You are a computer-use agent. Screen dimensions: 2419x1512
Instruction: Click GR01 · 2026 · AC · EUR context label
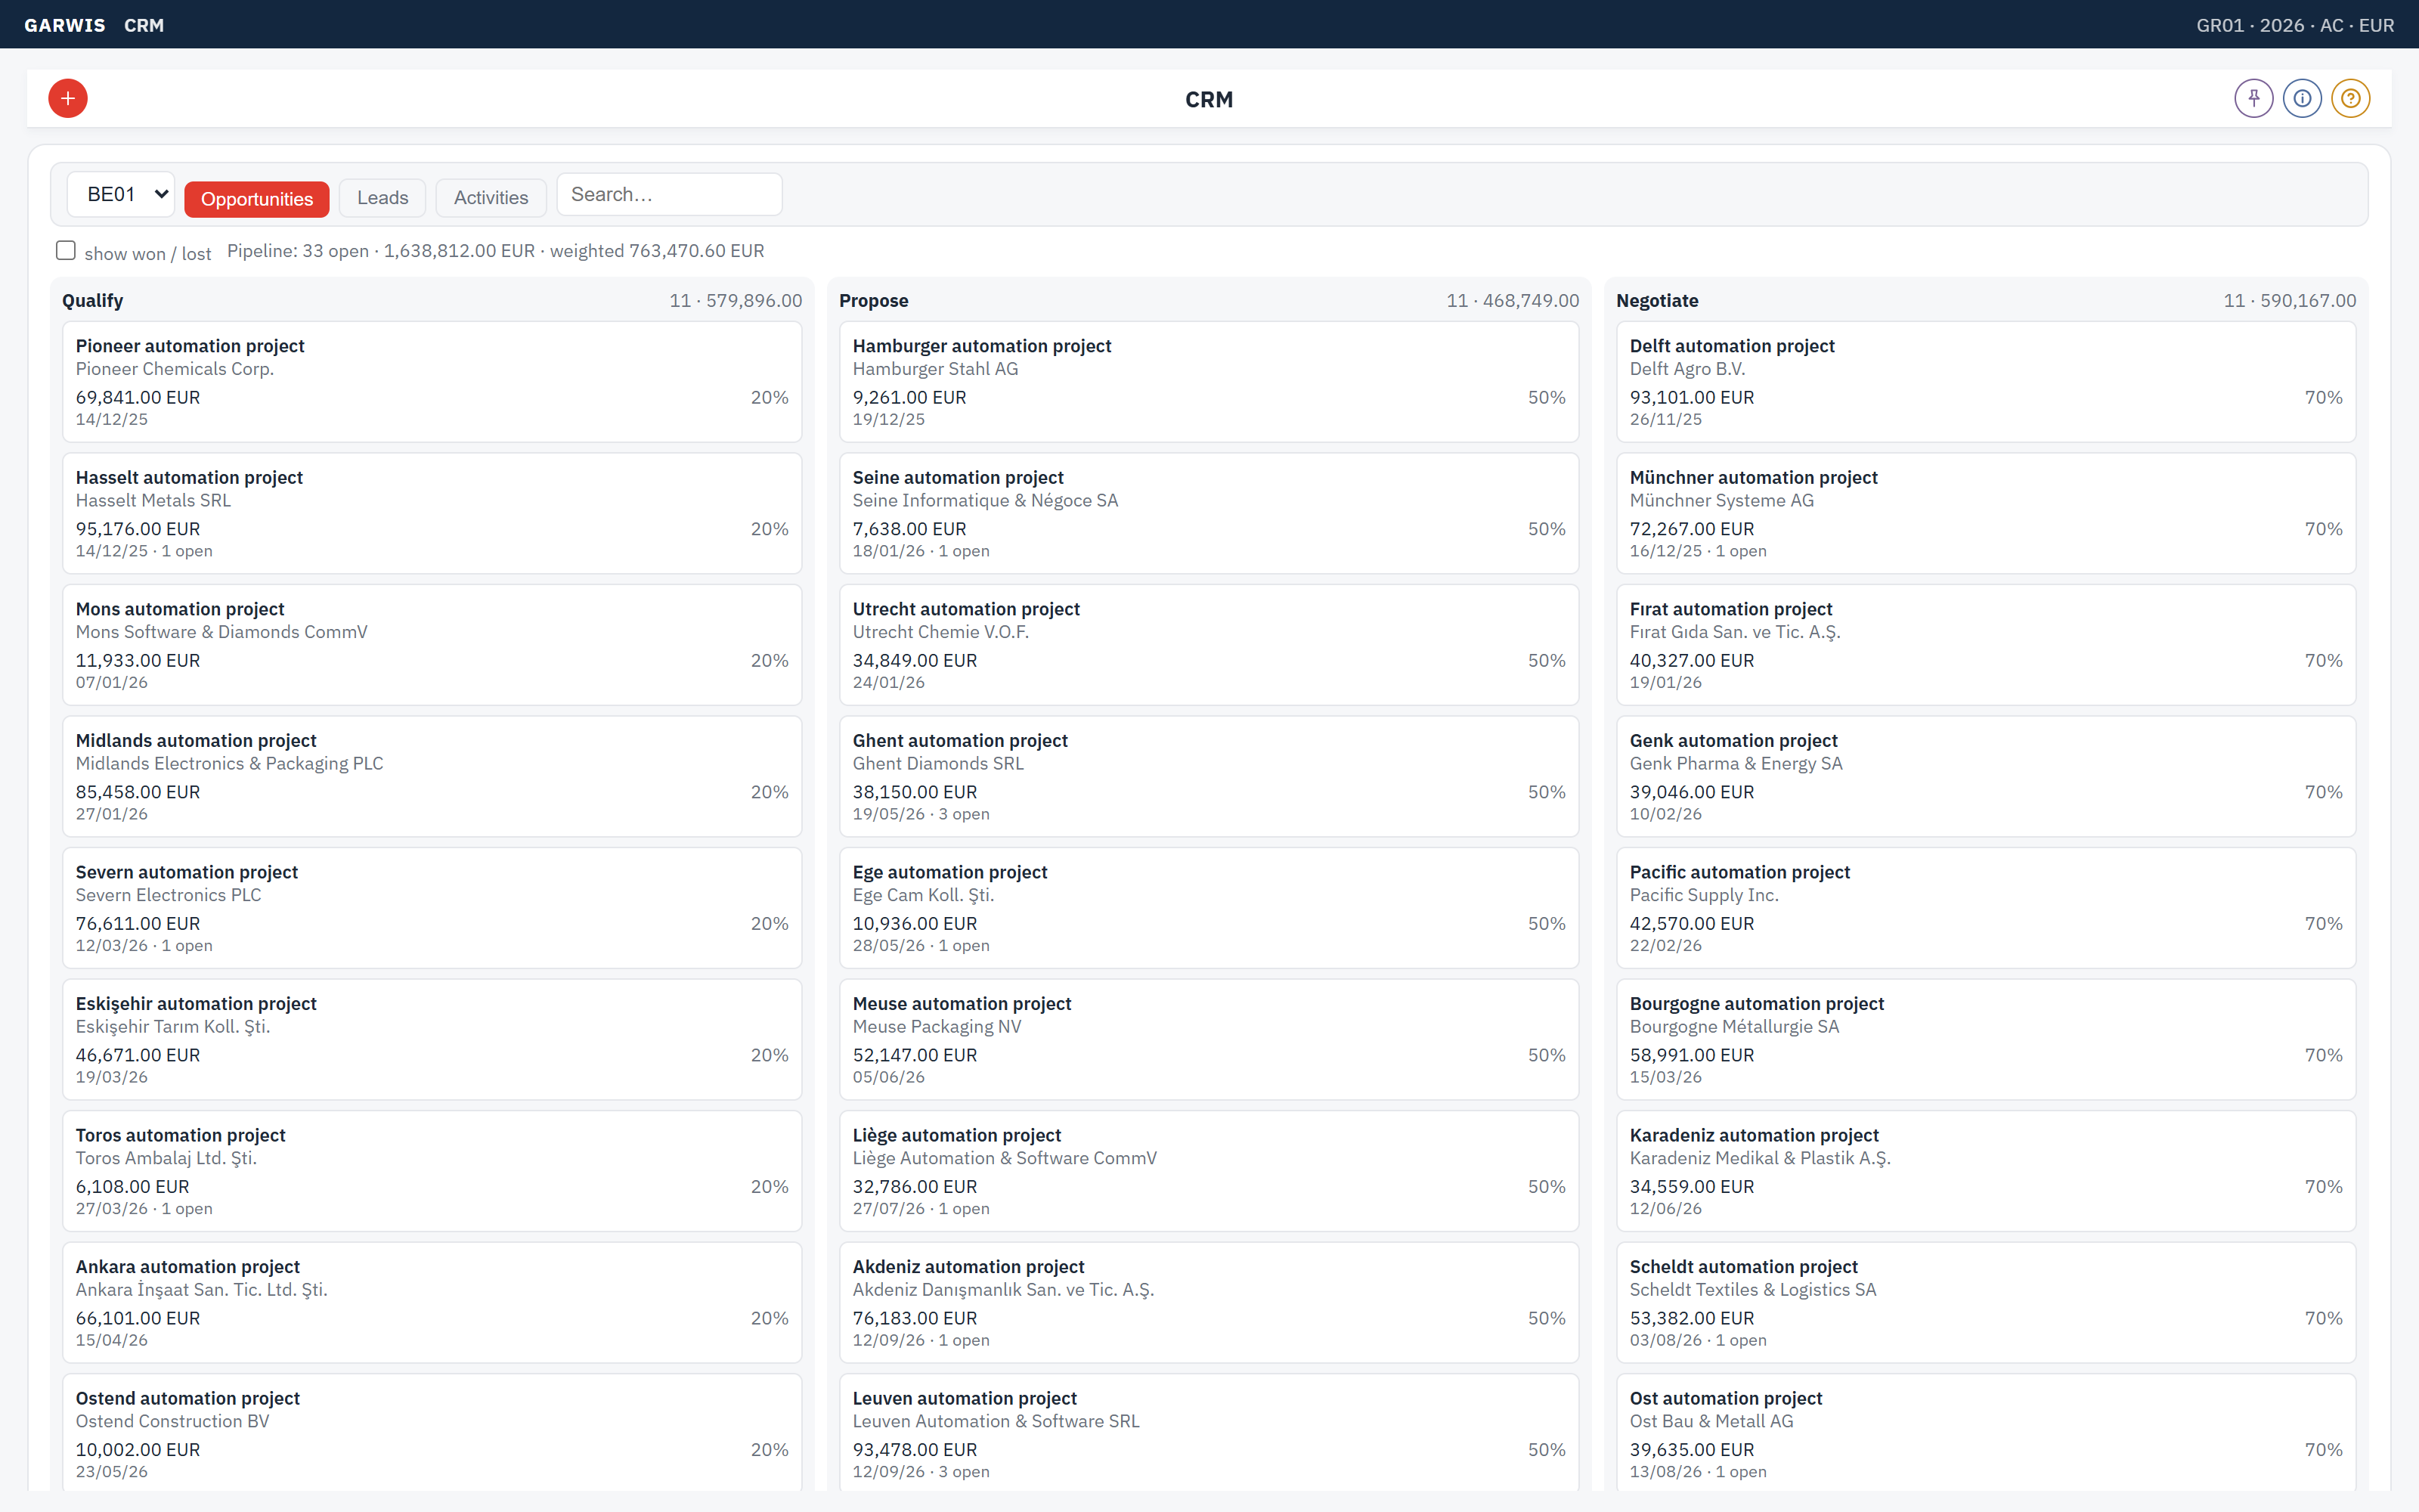click(x=2295, y=25)
